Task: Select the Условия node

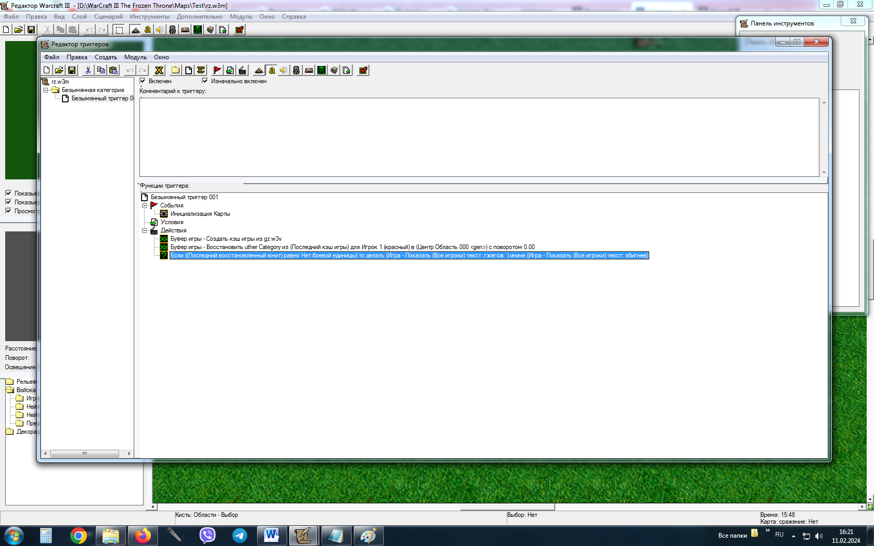Action: (x=172, y=222)
